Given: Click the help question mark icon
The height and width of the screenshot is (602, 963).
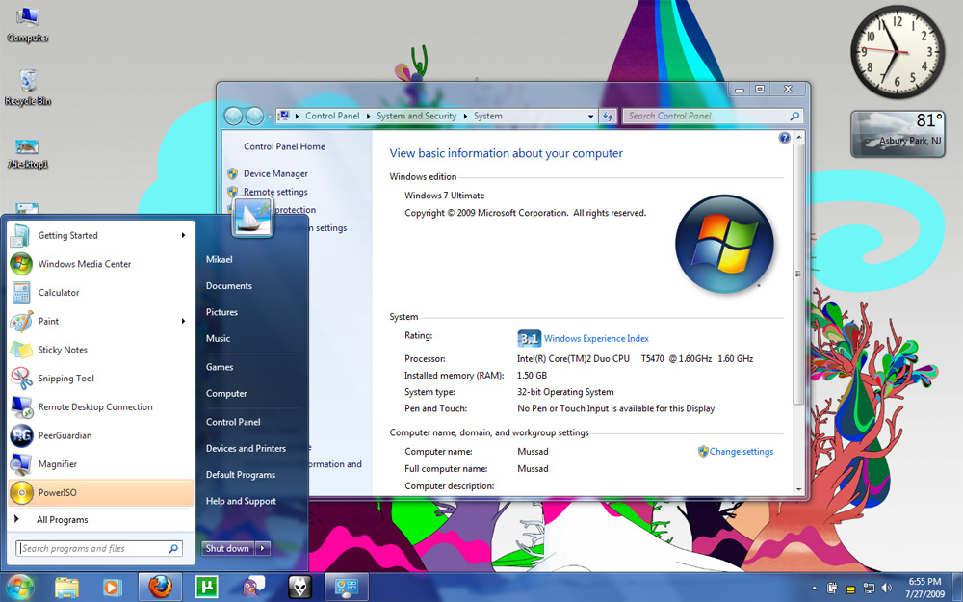Looking at the screenshot, I should pyautogui.click(x=784, y=138).
